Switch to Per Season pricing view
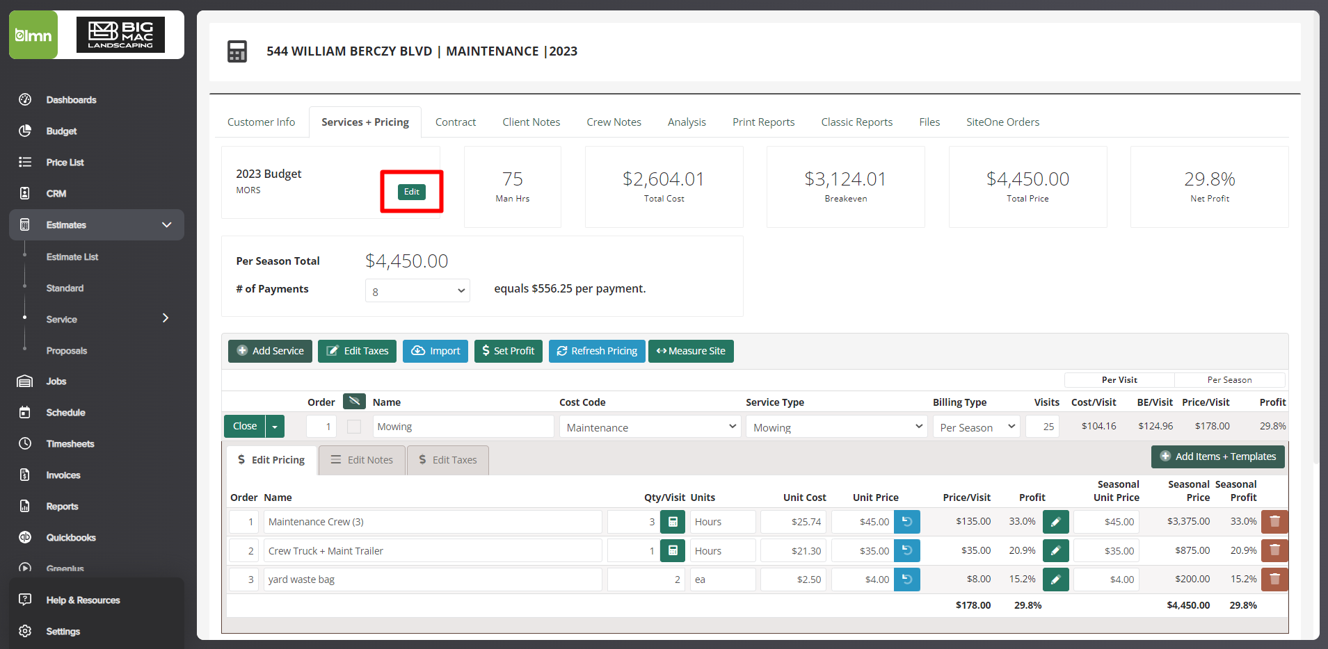Image resolution: width=1328 pixels, height=649 pixels. (x=1229, y=380)
